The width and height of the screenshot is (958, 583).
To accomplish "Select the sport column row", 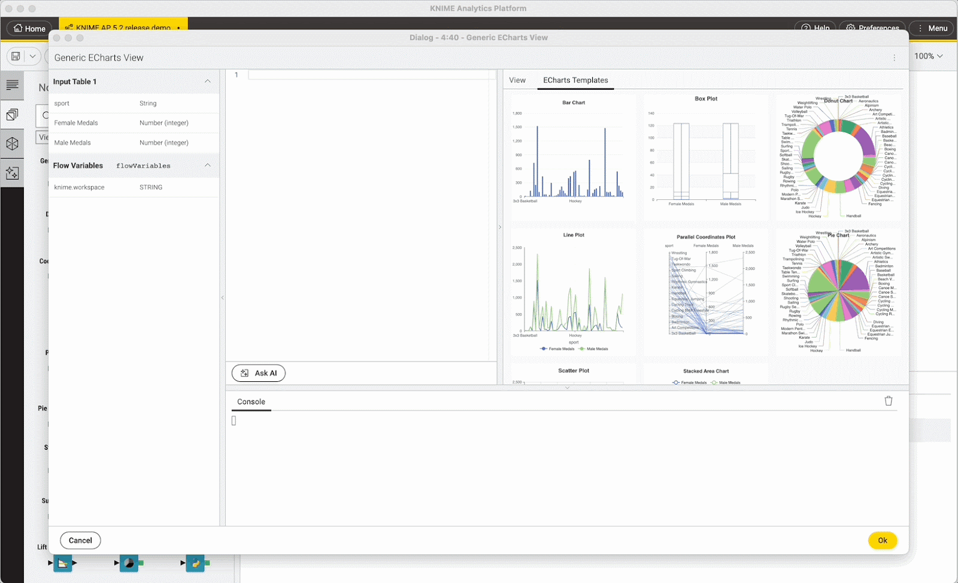I will point(134,103).
